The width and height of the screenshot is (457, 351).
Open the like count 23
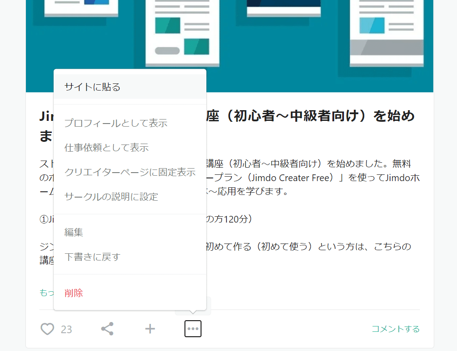point(66,330)
